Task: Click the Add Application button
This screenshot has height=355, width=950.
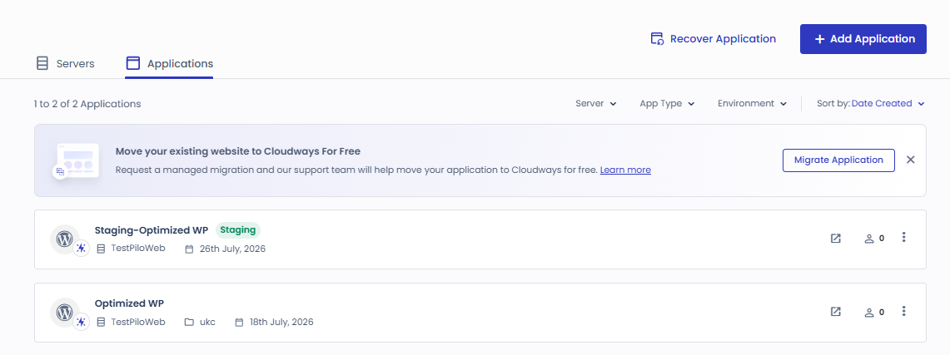Action: tap(863, 39)
